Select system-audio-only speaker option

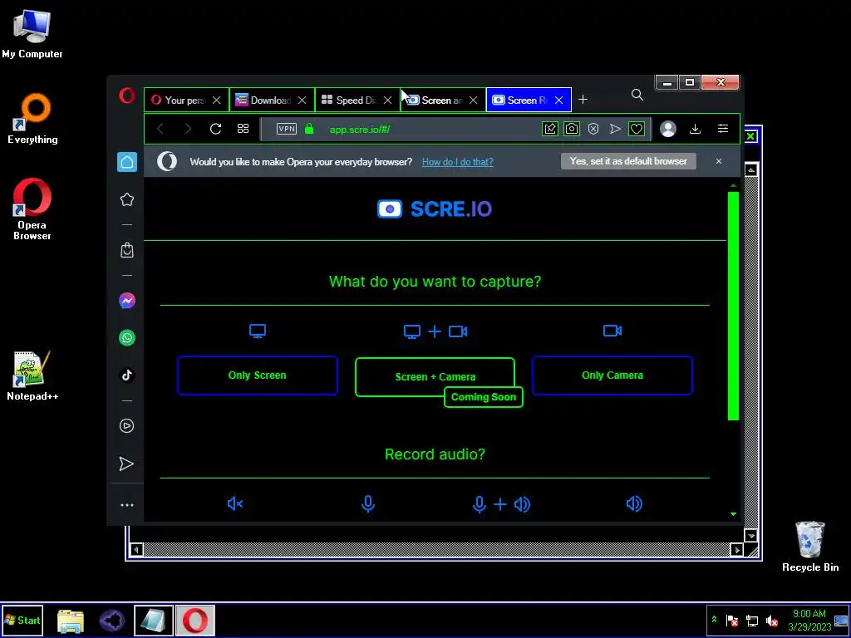coord(634,504)
